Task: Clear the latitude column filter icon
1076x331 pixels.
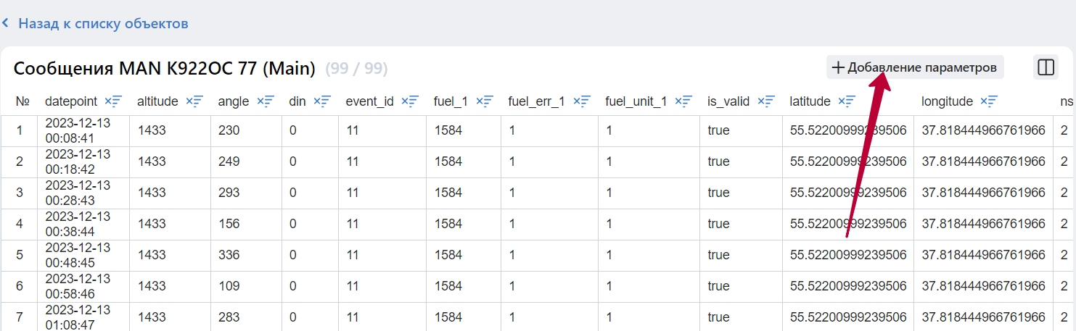Action: (847, 101)
